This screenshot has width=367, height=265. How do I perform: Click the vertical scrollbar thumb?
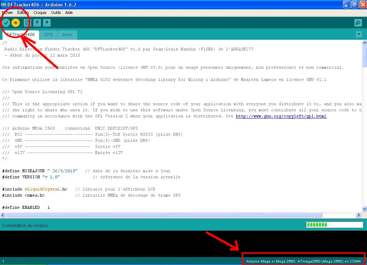(364, 56)
